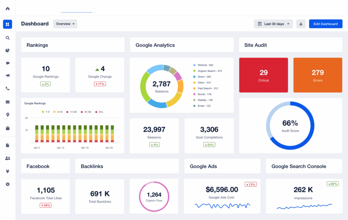Image resolution: width=348 pixels, height=220 pixels.
Task: Toggle the 51+ series in rankings legend
Action: pos(99,111)
